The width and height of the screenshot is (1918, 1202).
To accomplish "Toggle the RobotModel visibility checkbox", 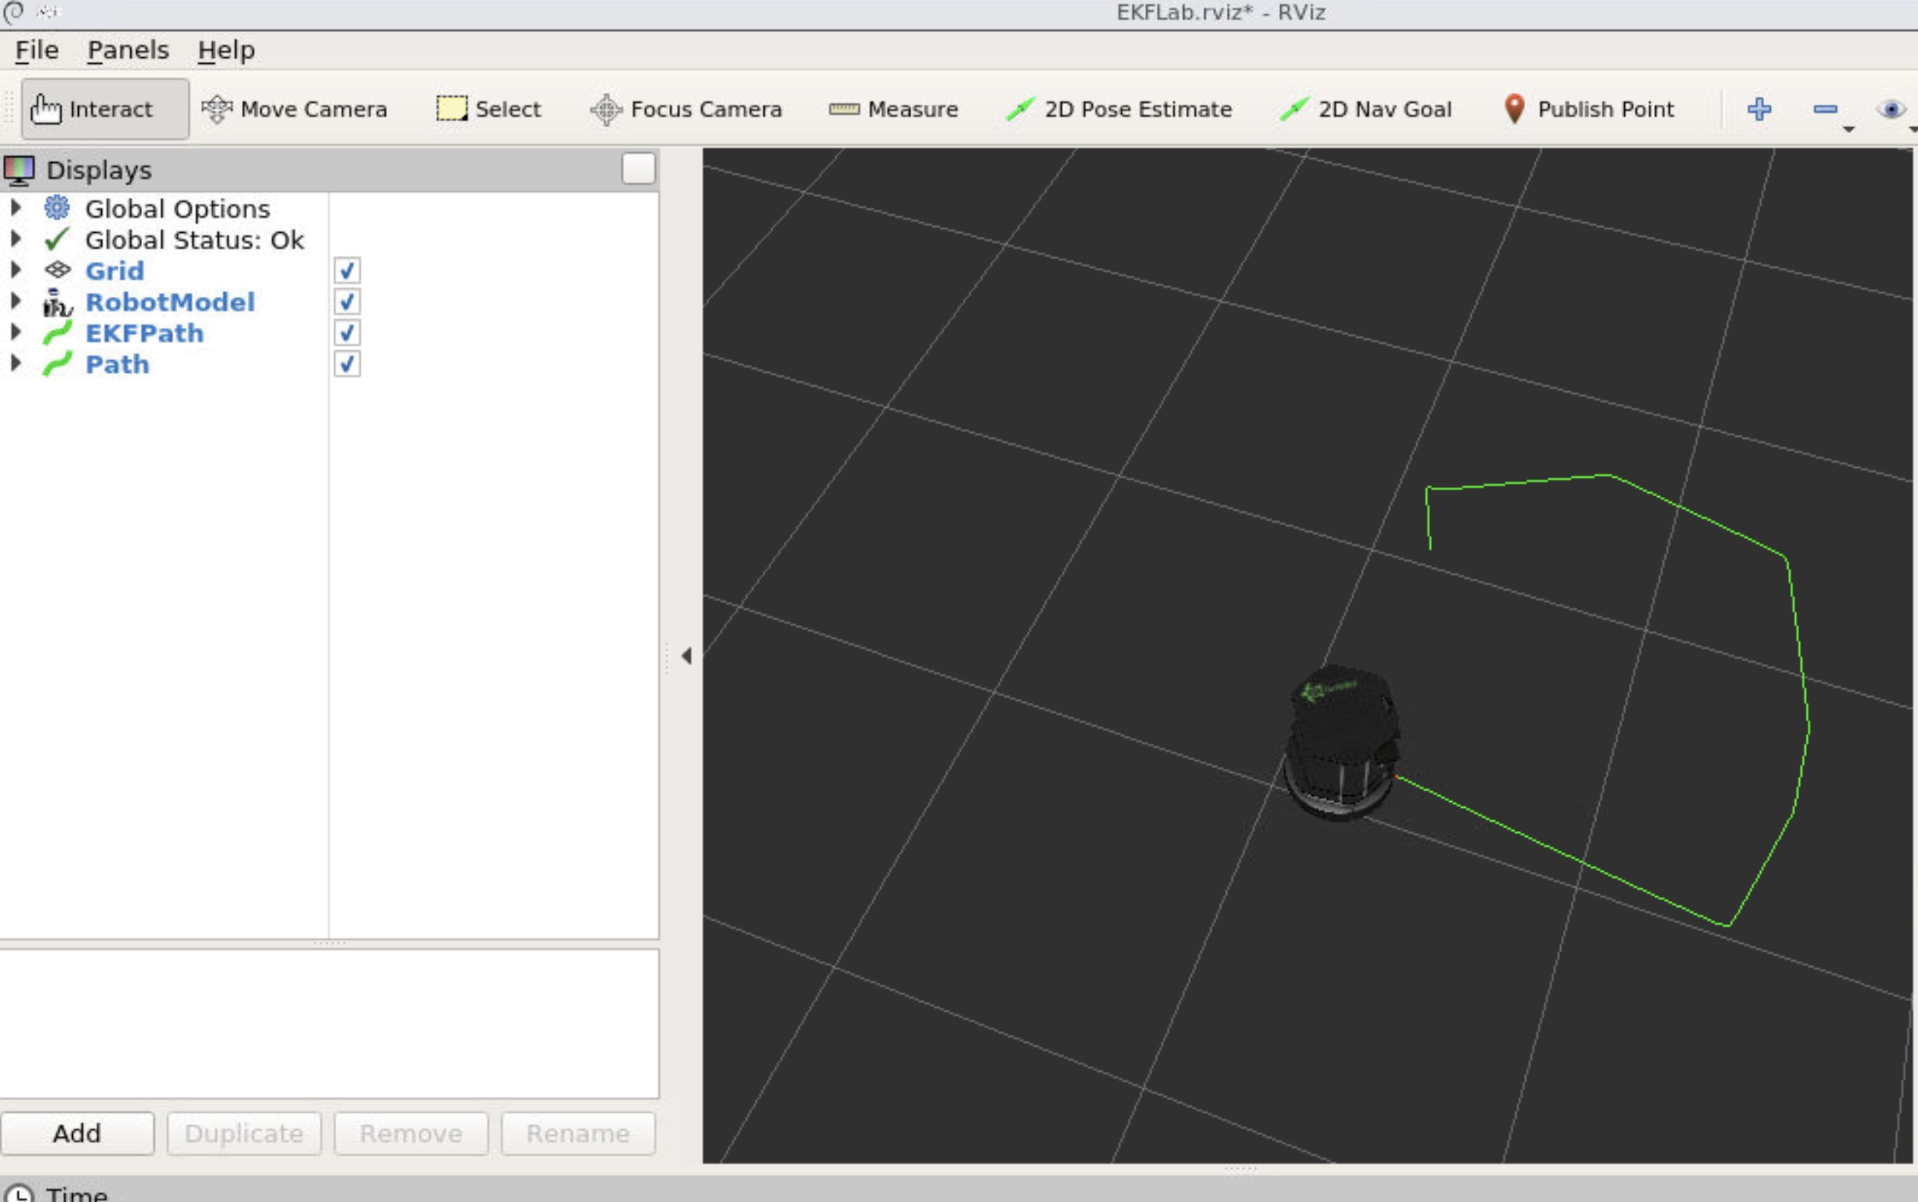I will coord(347,301).
